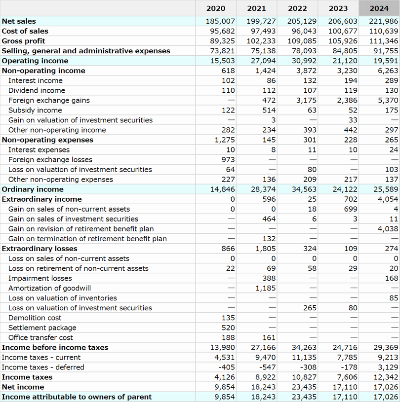This screenshot has width=400, height=402.
Task: Select the 2023 column header
Action: pyautogui.click(x=338, y=8)
